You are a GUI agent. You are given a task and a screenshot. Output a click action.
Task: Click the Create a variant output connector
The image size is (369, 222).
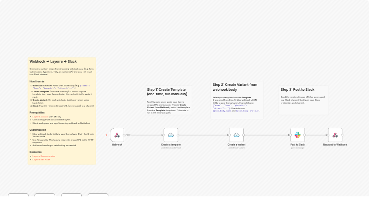point(243,135)
